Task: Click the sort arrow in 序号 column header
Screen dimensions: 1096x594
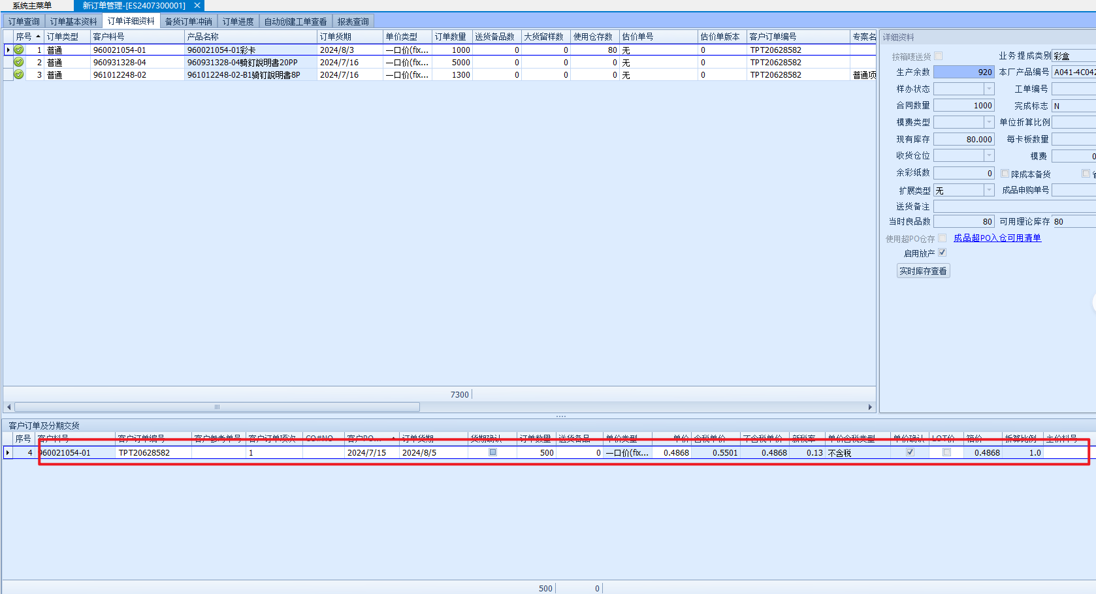Action: click(x=38, y=37)
